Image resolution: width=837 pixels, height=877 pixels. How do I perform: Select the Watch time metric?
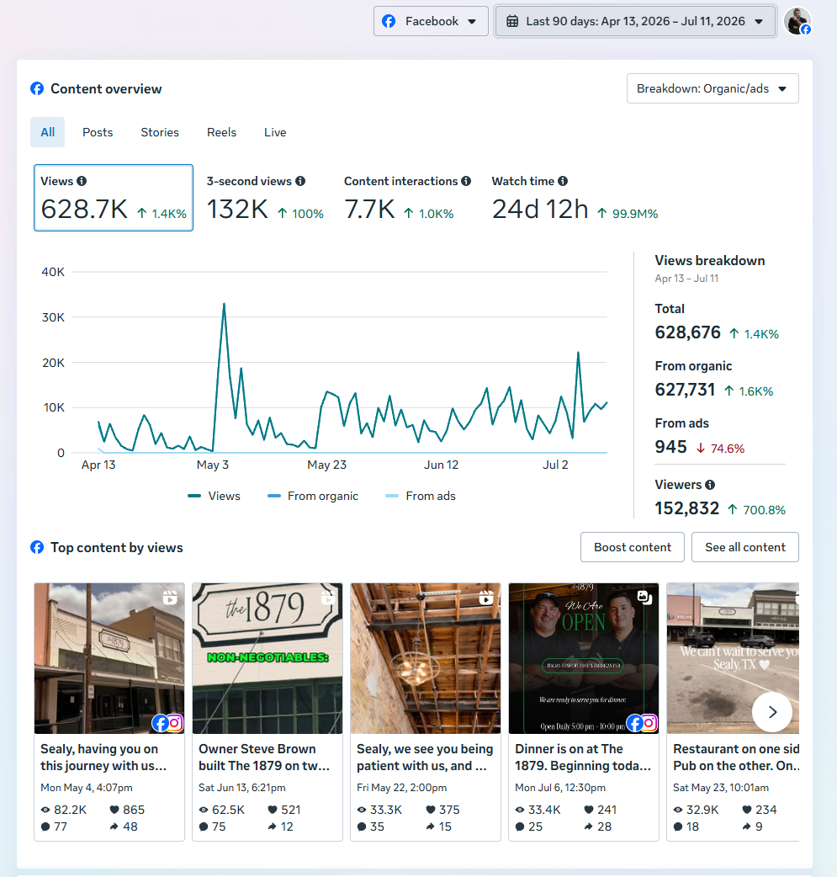click(x=575, y=198)
